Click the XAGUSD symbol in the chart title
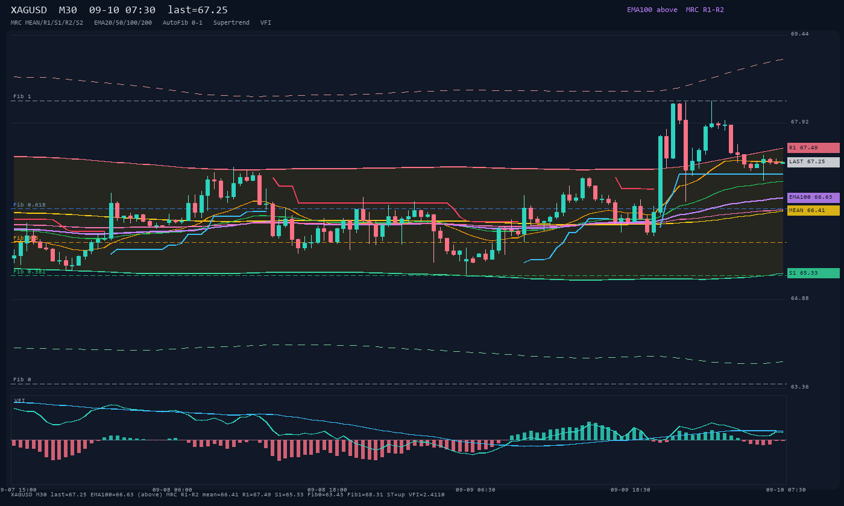 [29, 10]
